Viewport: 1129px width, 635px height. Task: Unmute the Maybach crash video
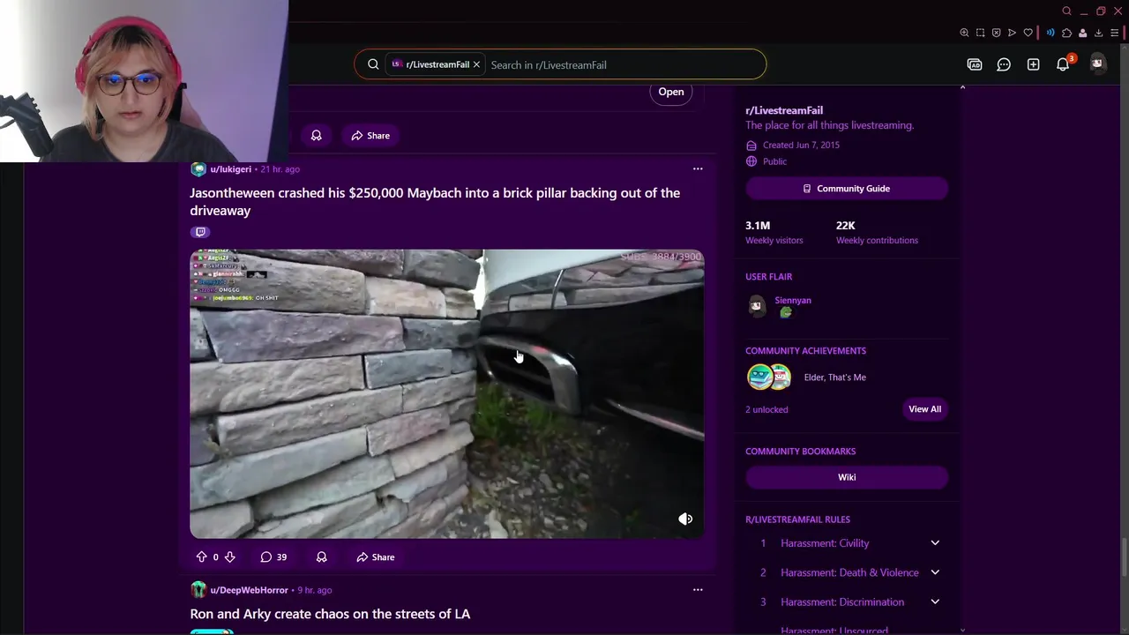[685, 519]
